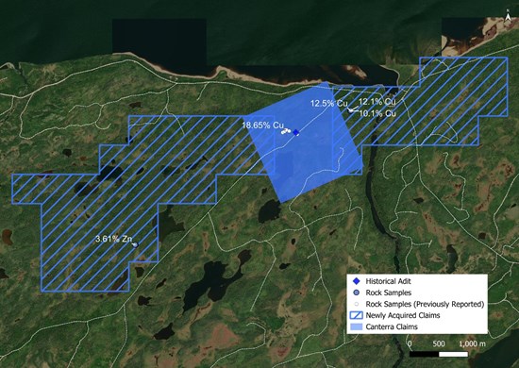Click the blue Historical Adit diamond on map

point(296,132)
